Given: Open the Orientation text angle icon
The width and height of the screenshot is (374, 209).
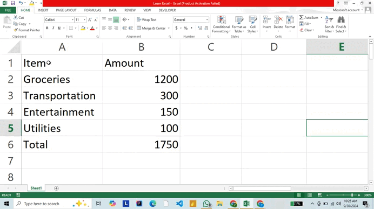Looking at the screenshot, I should coord(124,19).
